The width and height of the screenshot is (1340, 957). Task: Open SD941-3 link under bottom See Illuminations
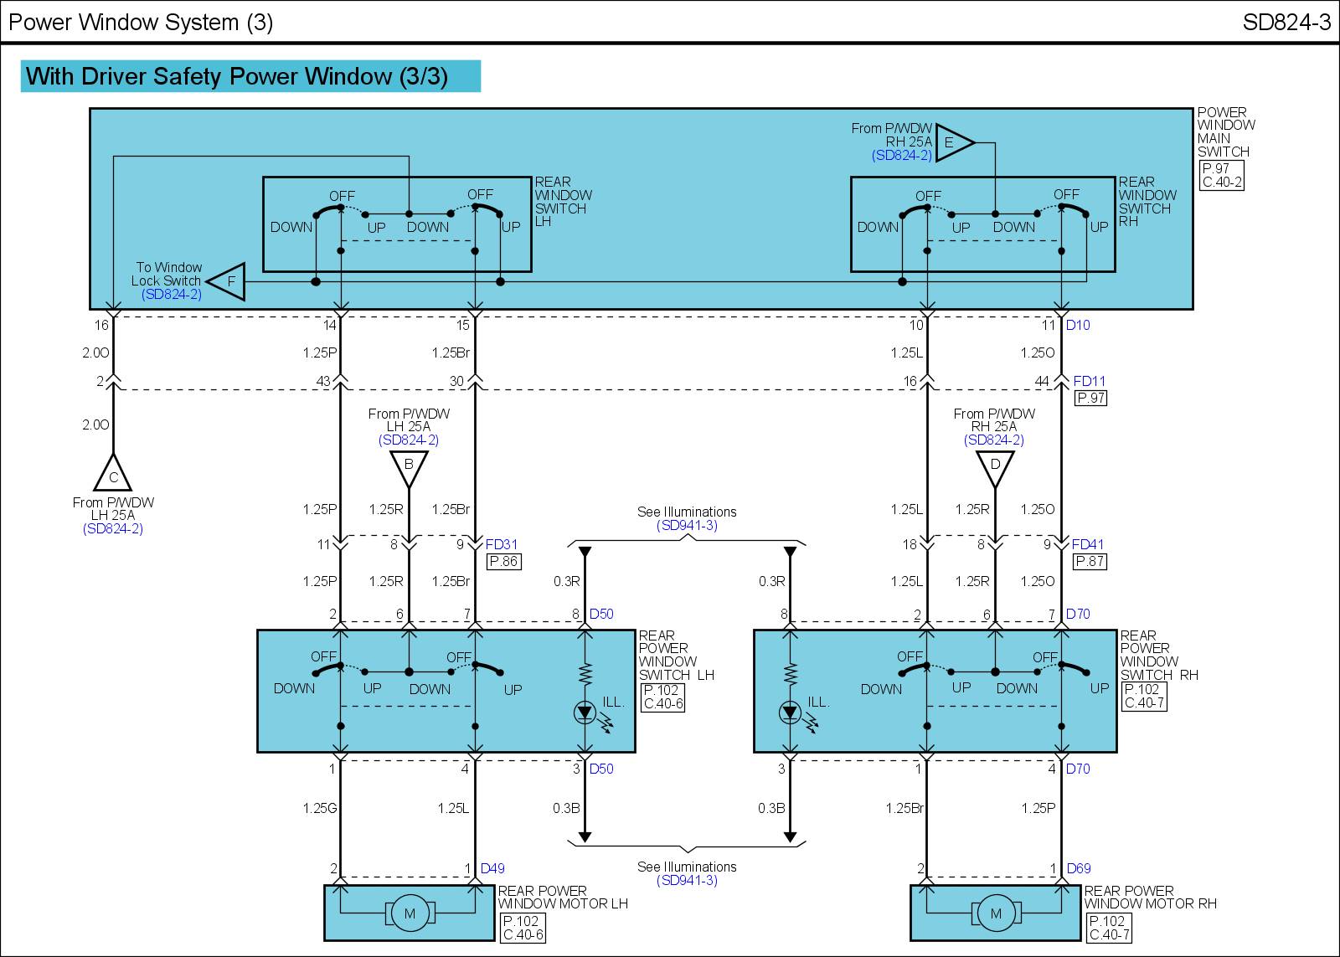[687, 881]
